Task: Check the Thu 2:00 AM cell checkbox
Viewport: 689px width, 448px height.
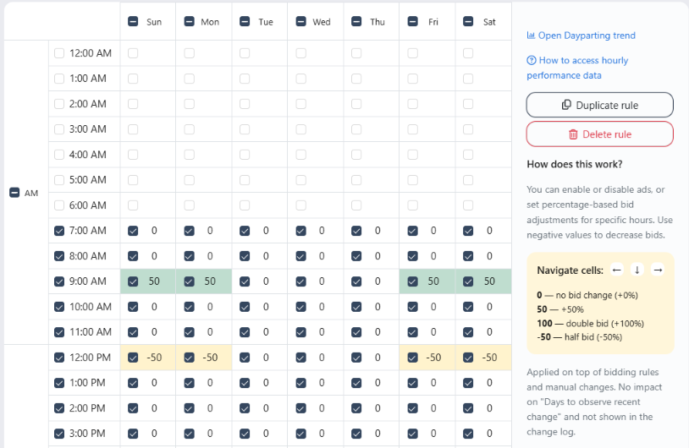Action: pos(356,104)
